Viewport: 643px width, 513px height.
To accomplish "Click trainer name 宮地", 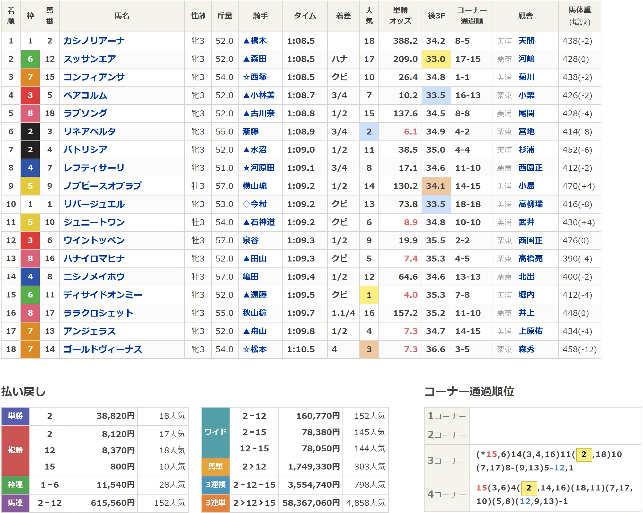I will click(x=526, y=132).
